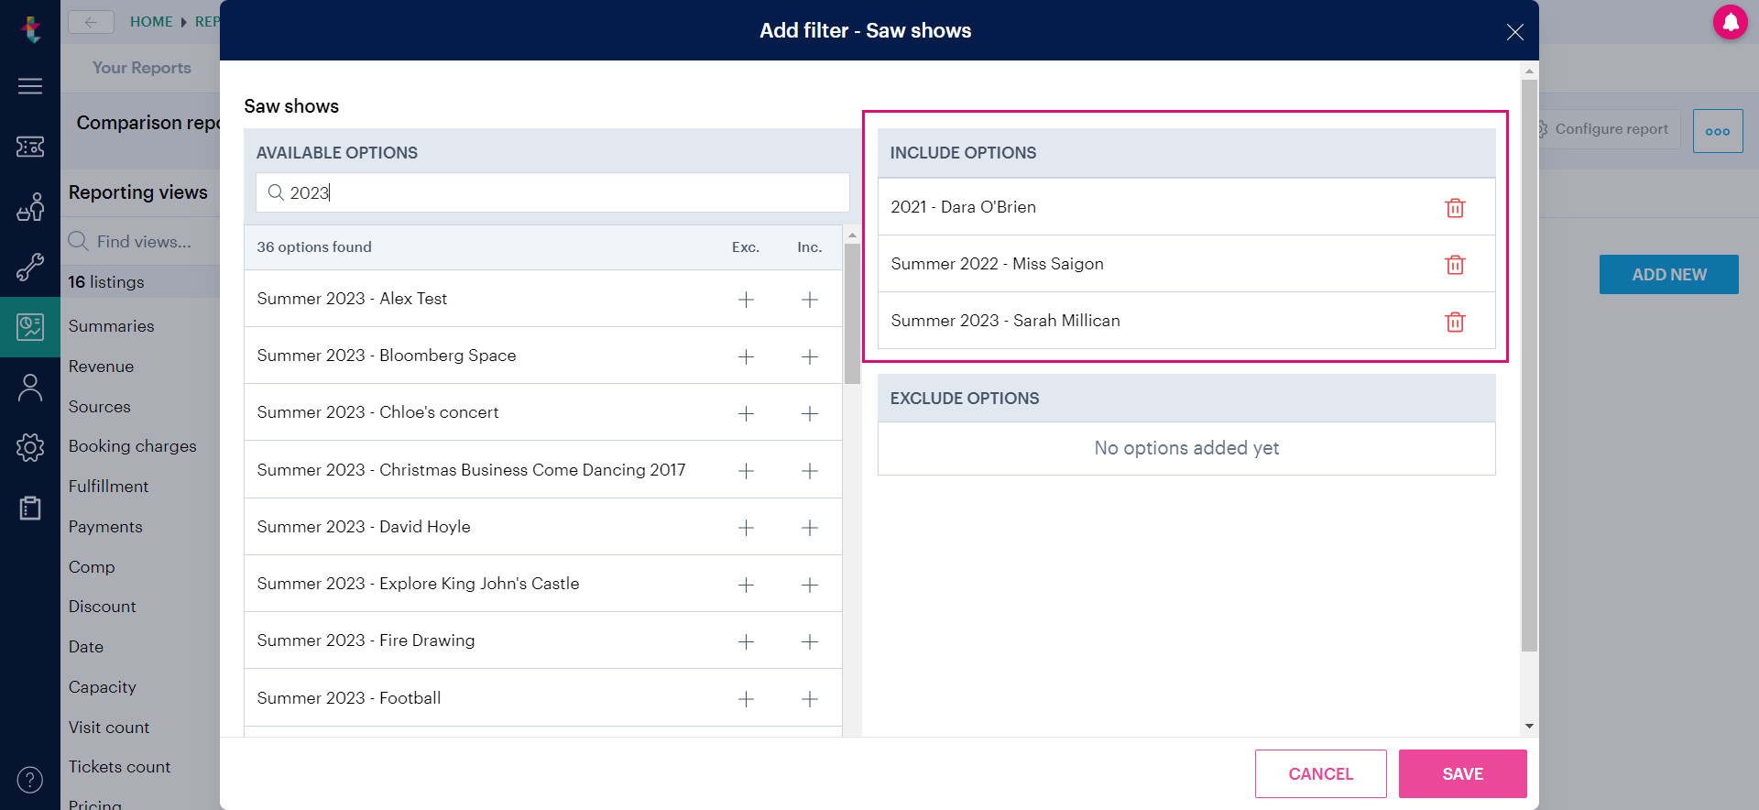Include Explore King John's Castle option

click(x=810, y=585)
